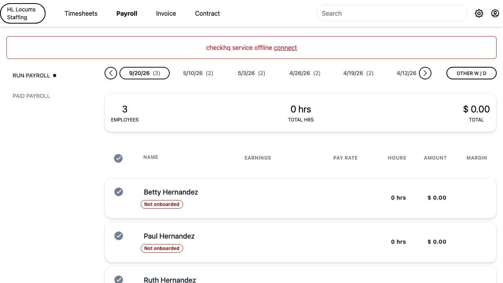Screen dimensions: 503x283
Task: Click the Margin column header
Action: pos(477,158)
